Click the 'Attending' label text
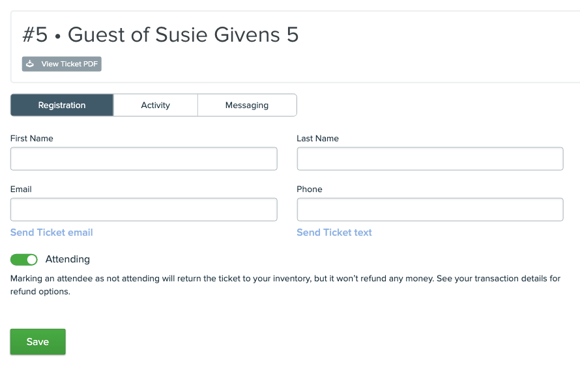 coord(68,259)
